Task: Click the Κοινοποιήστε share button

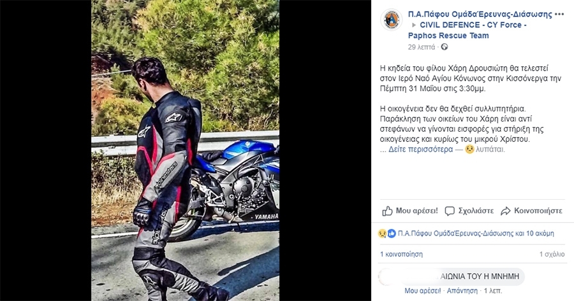Action: click(531, 211)
